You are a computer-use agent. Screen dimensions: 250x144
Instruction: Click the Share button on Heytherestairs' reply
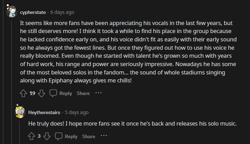click(x=89, y=136)
